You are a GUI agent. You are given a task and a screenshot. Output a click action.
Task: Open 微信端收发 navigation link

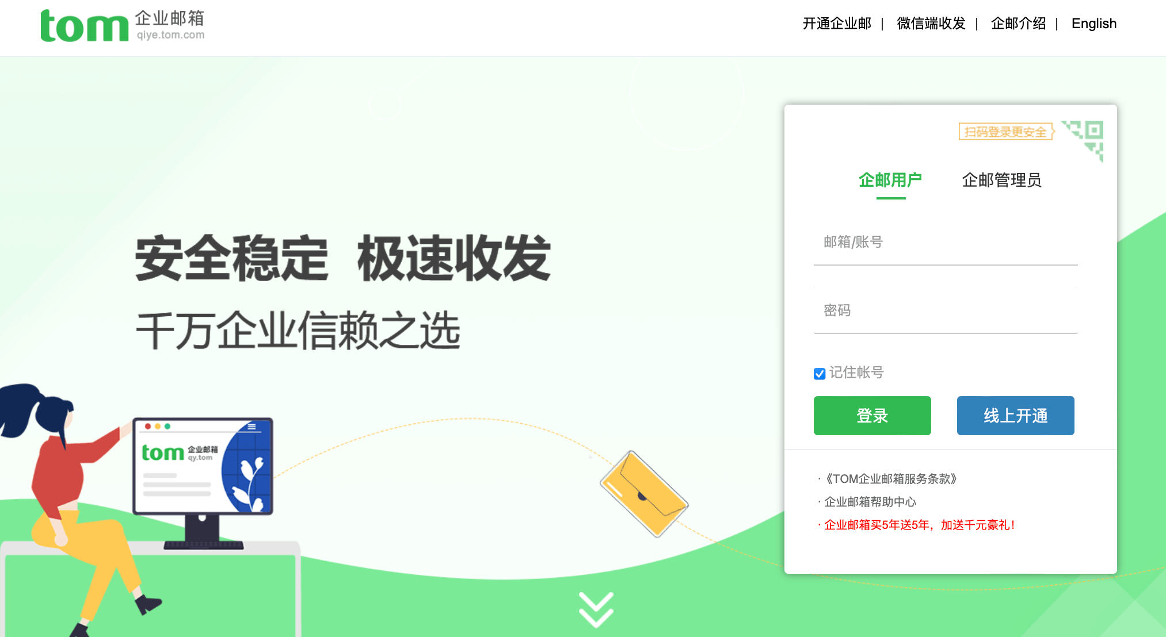click(x=931, y=24)
